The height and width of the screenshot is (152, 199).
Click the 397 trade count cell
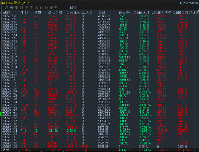pos(37,115)
